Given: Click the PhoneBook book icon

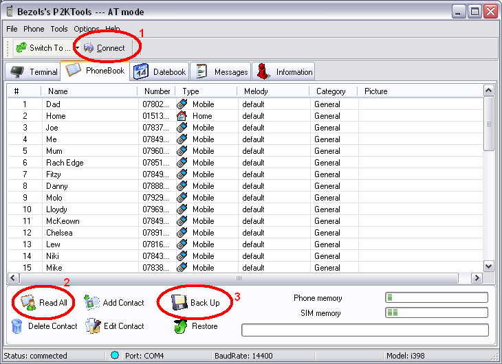Looking at the screenshot, I should (73, 69).
